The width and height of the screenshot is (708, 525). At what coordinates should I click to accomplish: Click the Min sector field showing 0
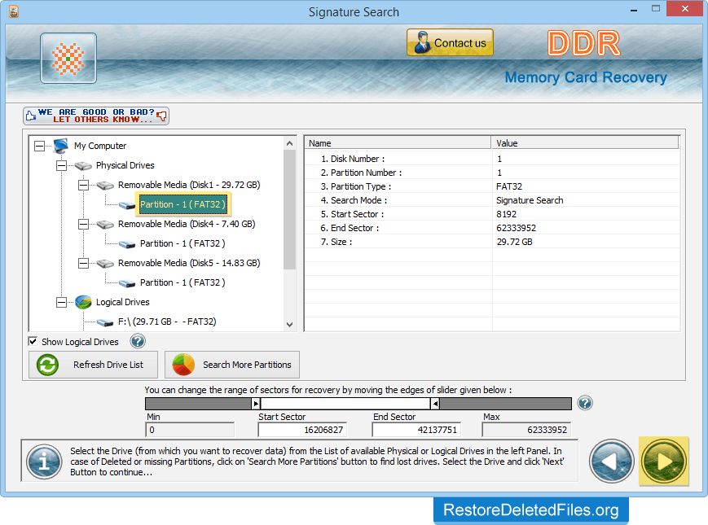click(x=190, y=430)
